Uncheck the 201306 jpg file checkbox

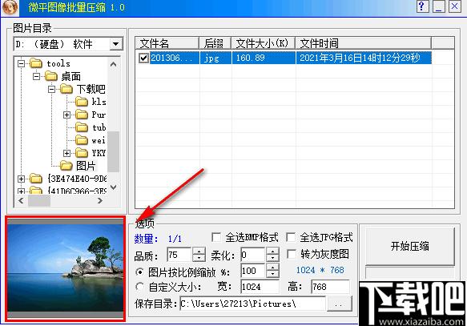click(x=143, y=58)
